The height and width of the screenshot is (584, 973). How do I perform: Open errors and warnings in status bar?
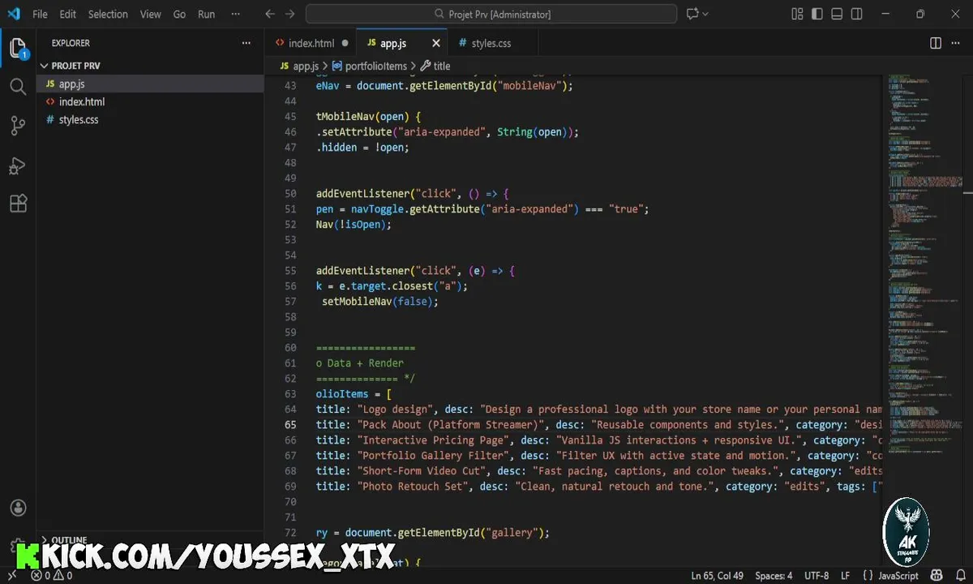tap(52, 576)
